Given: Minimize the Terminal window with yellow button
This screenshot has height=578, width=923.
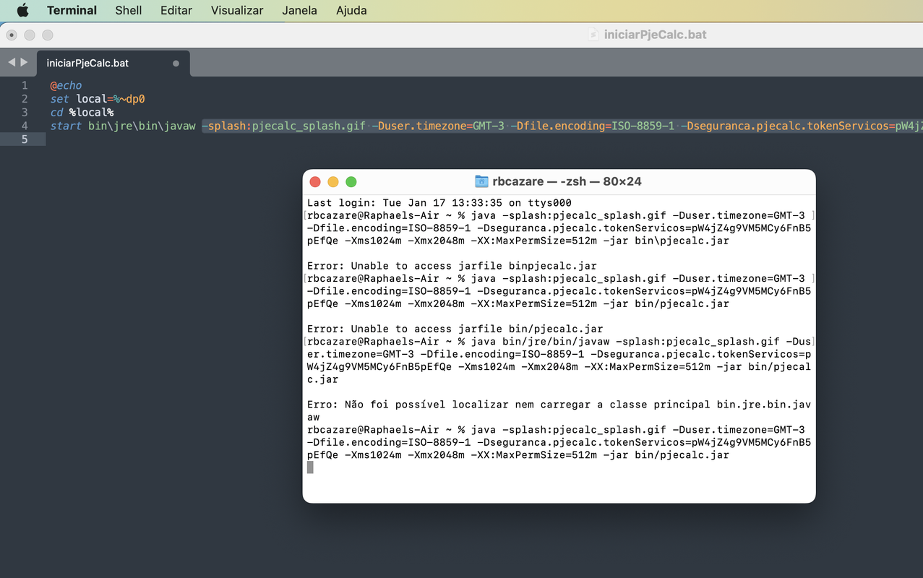Looking at the screenshot, I should tap(333, 182).
